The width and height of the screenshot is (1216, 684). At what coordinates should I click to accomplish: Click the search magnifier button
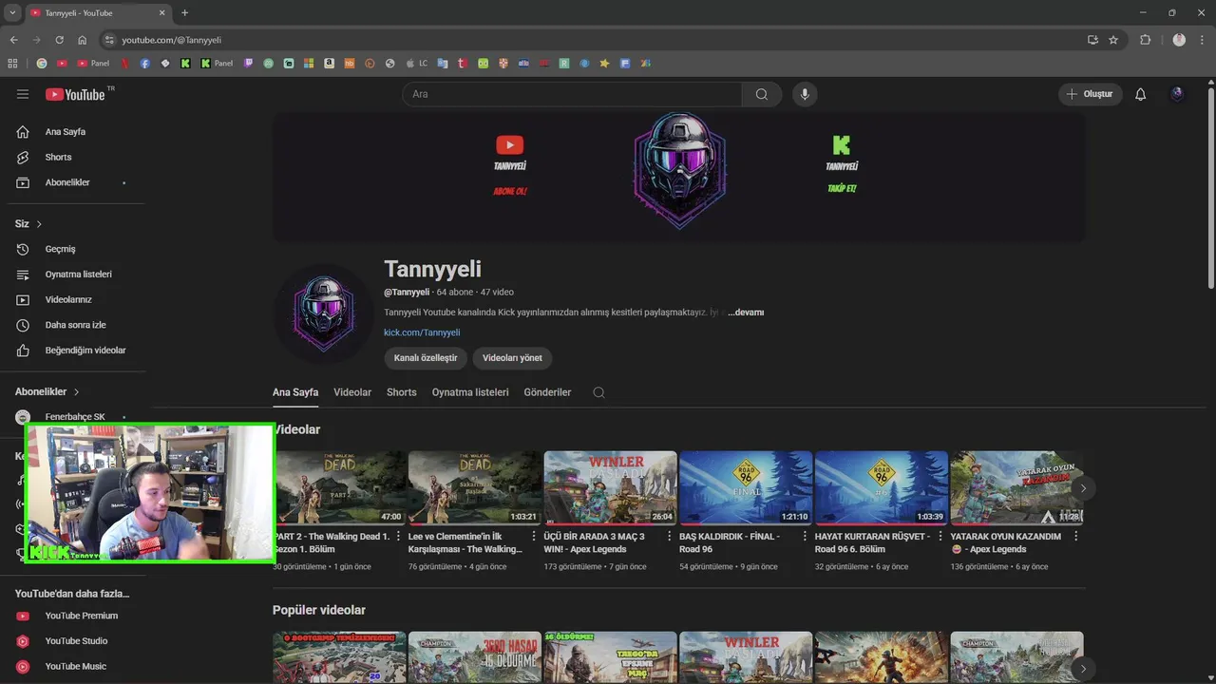coord(762,94)
